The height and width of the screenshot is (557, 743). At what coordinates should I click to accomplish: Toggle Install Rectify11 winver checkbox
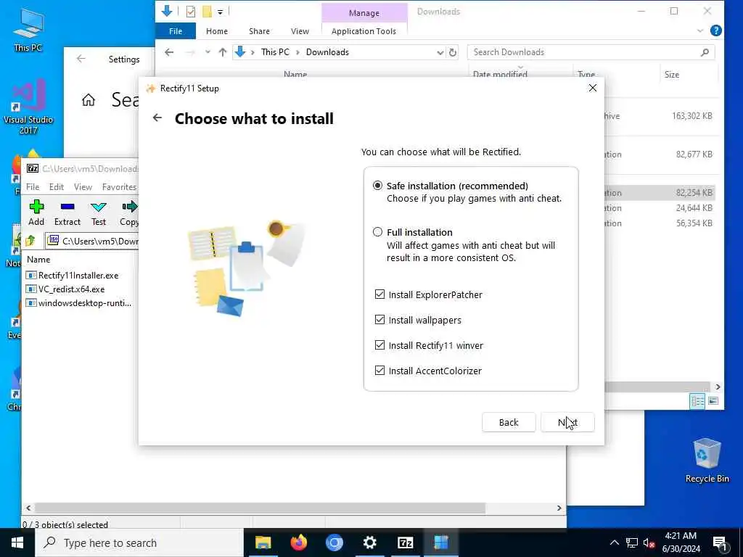coord(379,345)
